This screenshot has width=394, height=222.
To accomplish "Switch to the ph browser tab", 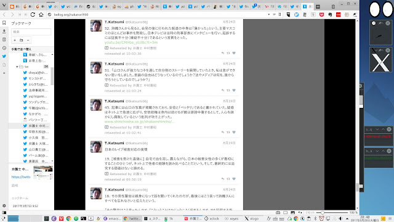I will pos(129,7).
